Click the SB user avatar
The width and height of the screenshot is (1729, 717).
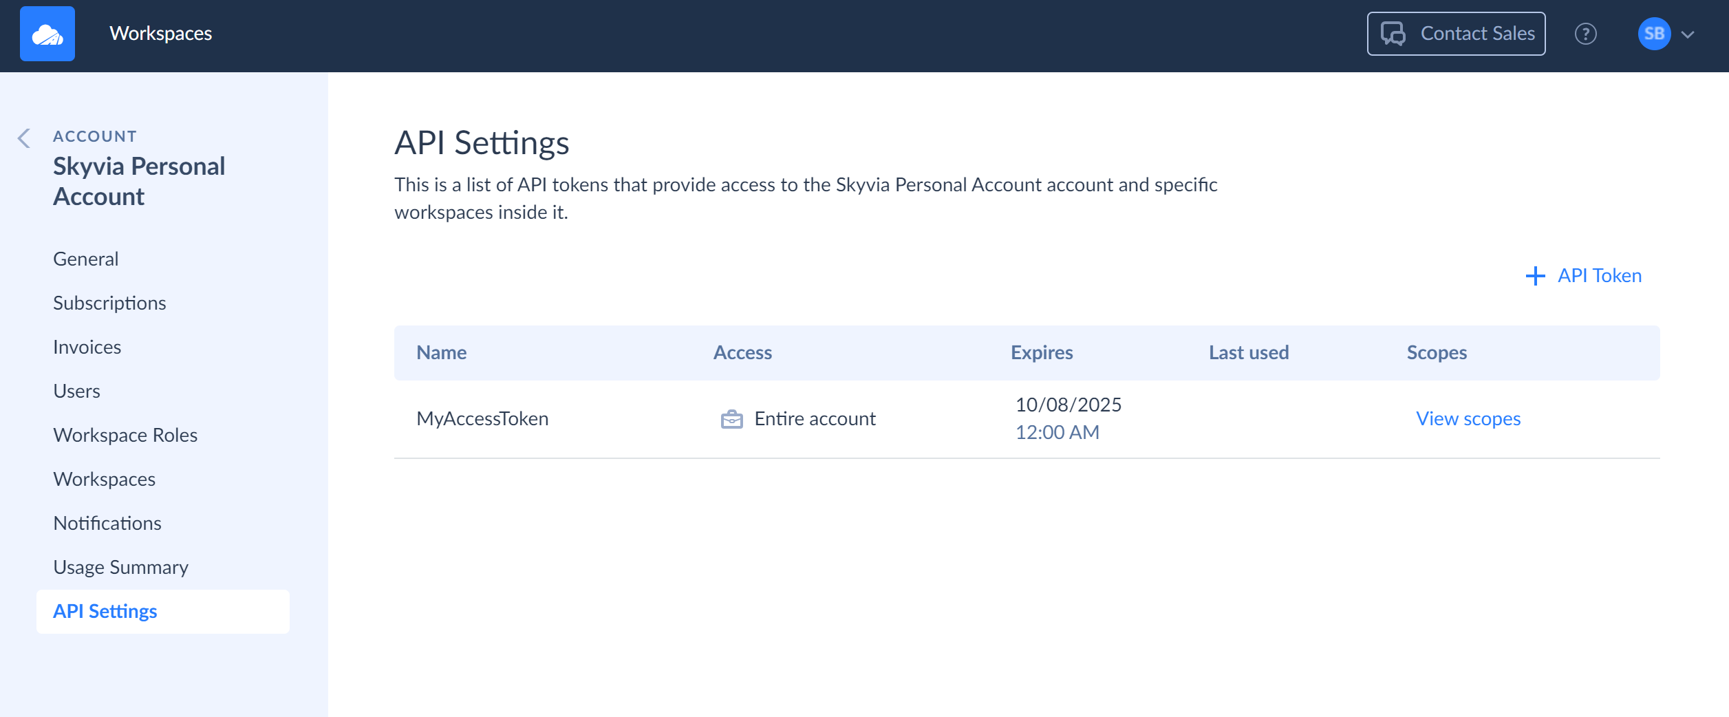(1654, 34)
